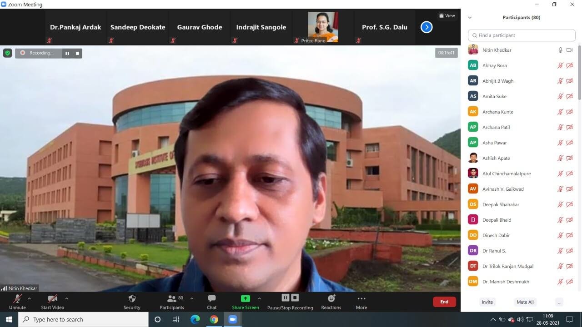
Task: Click the muted mic icon for Dr. Manish Deshmukh
Action: point(561,282)
